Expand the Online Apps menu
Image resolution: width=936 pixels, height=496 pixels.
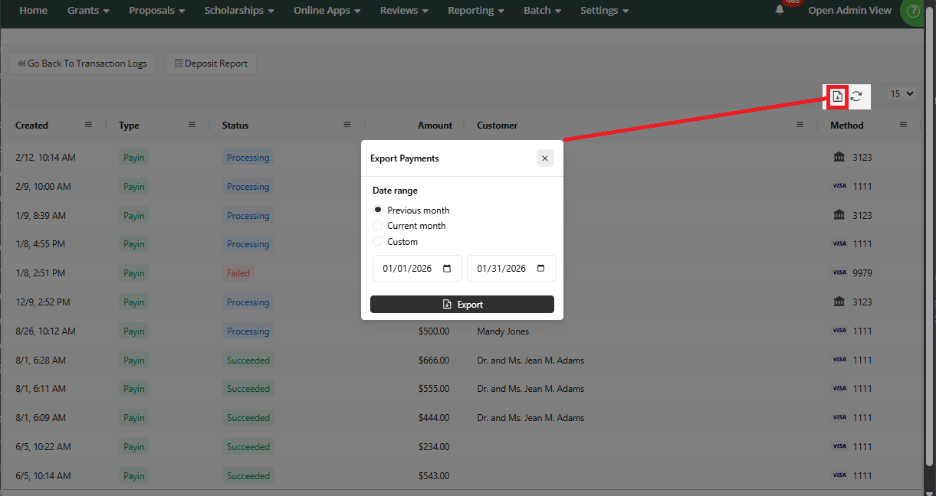(327, 11)
